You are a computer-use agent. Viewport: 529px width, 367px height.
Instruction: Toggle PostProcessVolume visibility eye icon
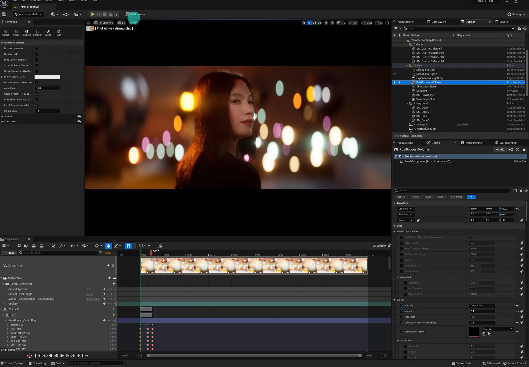tap(394, 82)
